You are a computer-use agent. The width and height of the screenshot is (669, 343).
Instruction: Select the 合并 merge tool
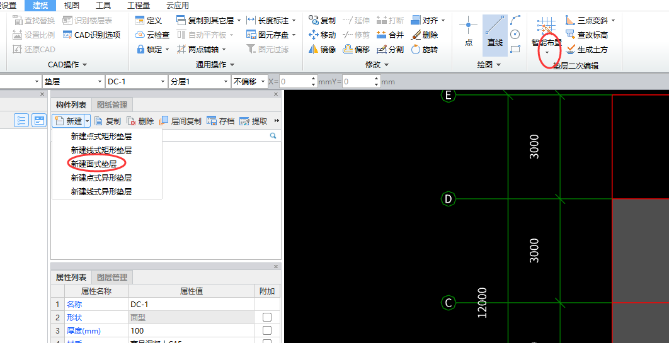391,35
